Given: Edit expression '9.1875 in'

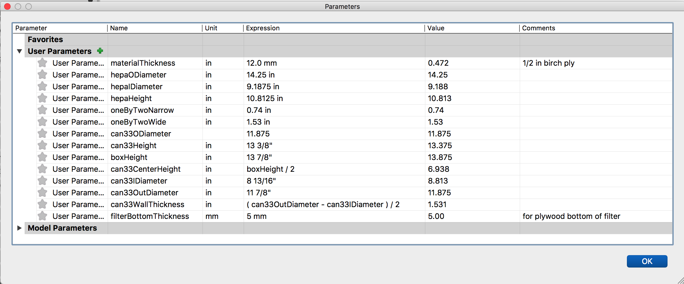Looking at the screenshot, I should point(334,87).
